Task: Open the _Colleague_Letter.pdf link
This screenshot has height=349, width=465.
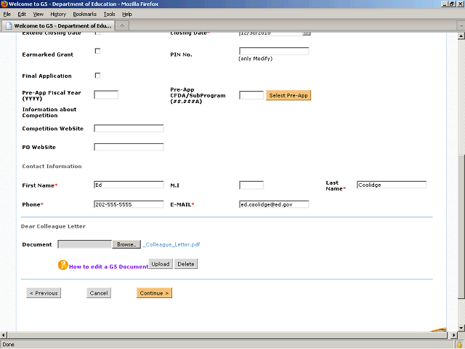Action: (171, 244)
